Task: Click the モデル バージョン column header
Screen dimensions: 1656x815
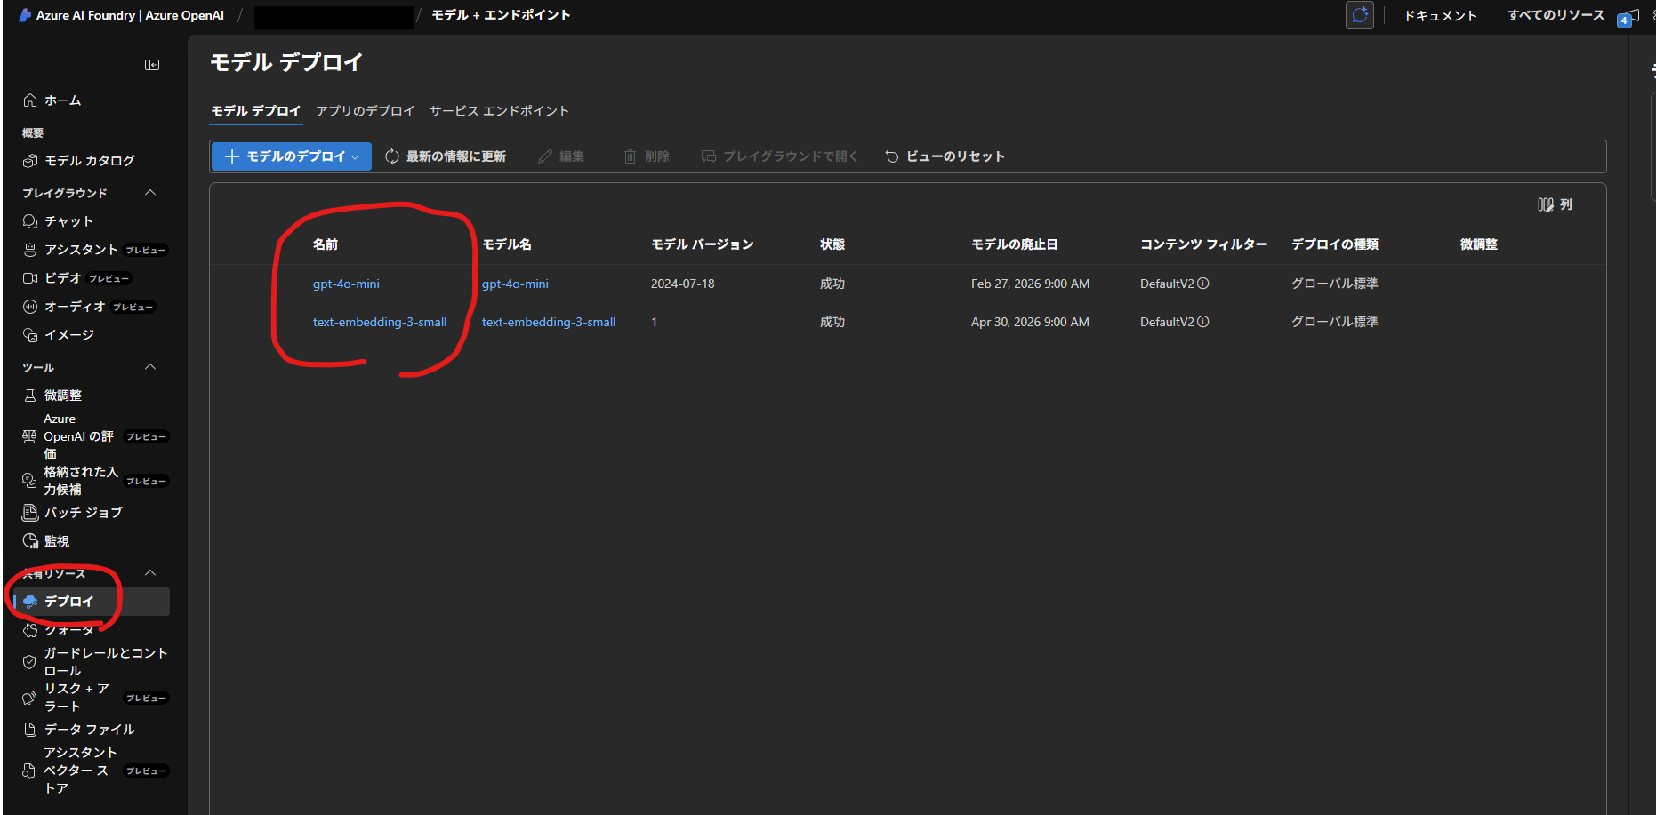Action: (703, 244)
